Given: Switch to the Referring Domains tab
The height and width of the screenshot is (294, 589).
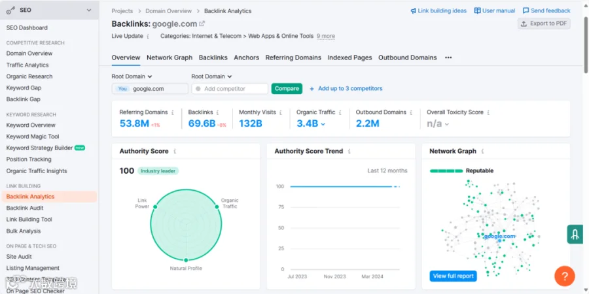Looking at the screenshot, I should 293,57.
